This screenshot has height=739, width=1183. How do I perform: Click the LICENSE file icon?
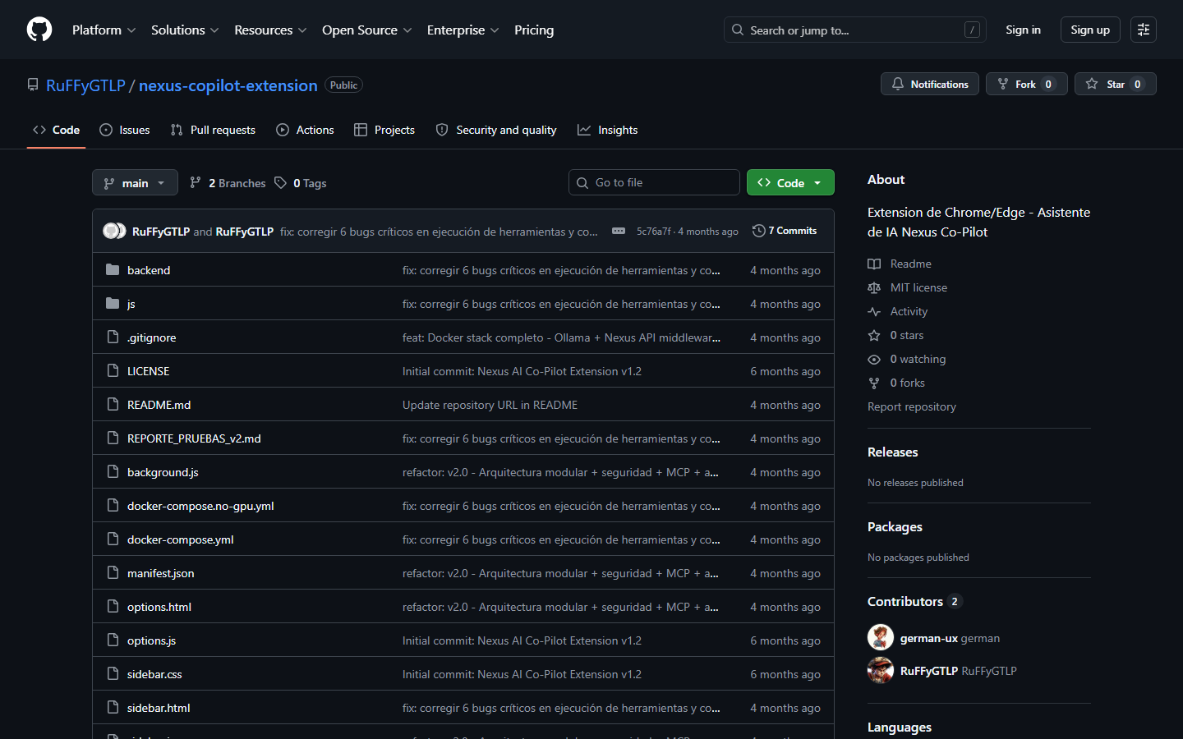point(113,371)
